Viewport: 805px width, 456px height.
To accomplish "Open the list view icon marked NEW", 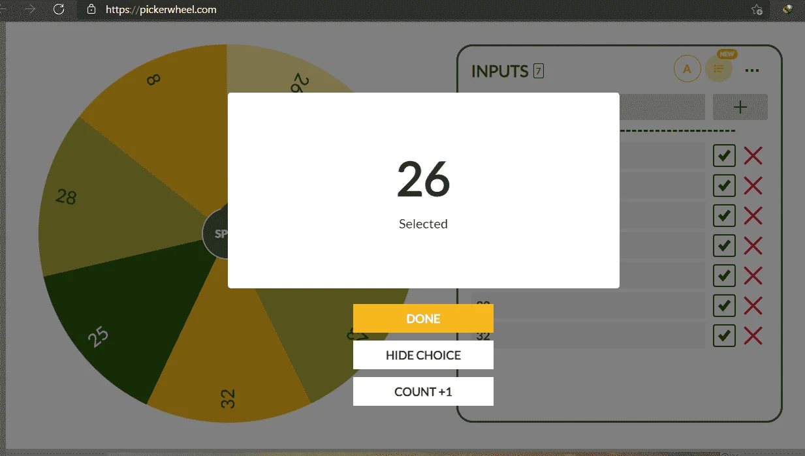I will [719, 68].
